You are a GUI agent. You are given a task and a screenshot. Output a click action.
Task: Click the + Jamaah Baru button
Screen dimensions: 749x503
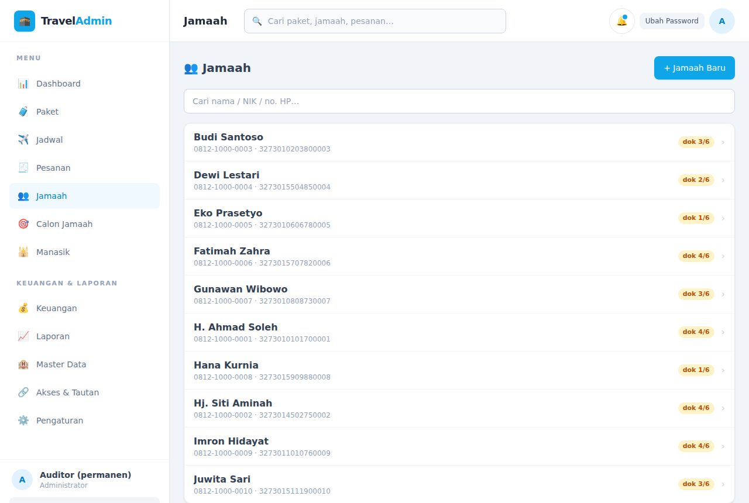pyautogui.click(x=695, y=68)
